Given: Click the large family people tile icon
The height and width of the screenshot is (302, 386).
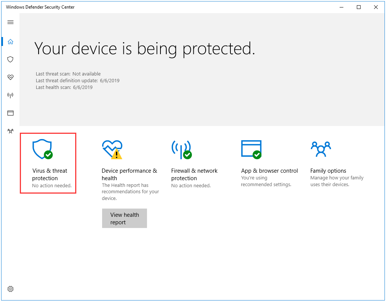Looking at the screenshot, I should (321, 149).
